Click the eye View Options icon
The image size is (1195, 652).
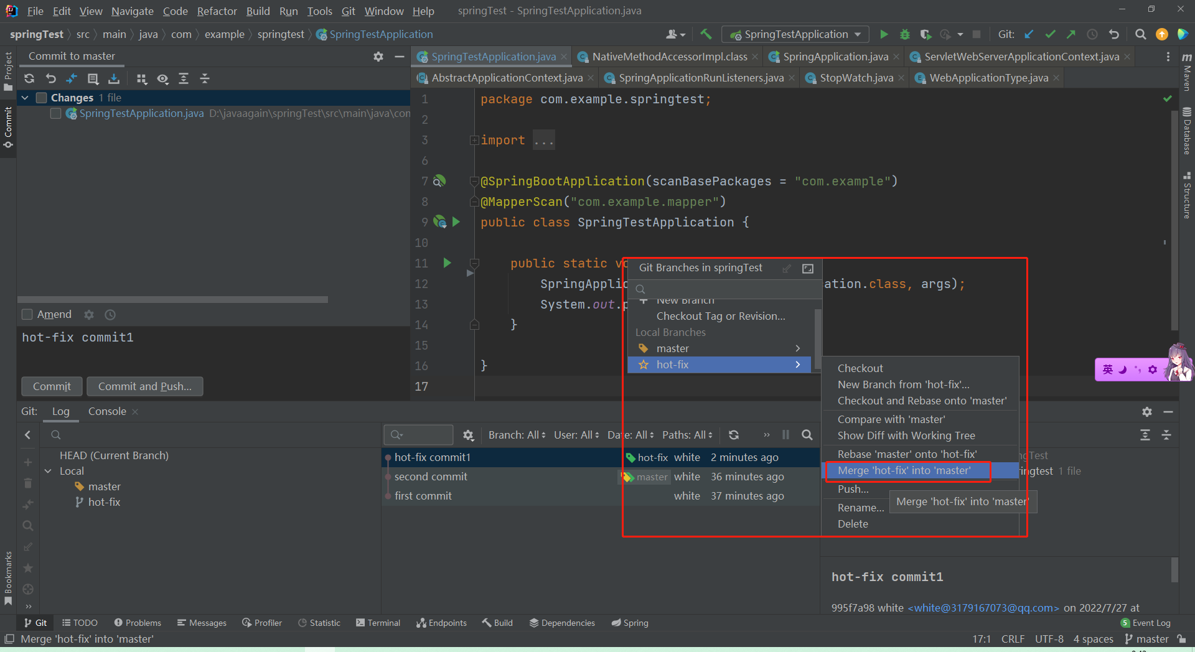click(x=162, y=78)
